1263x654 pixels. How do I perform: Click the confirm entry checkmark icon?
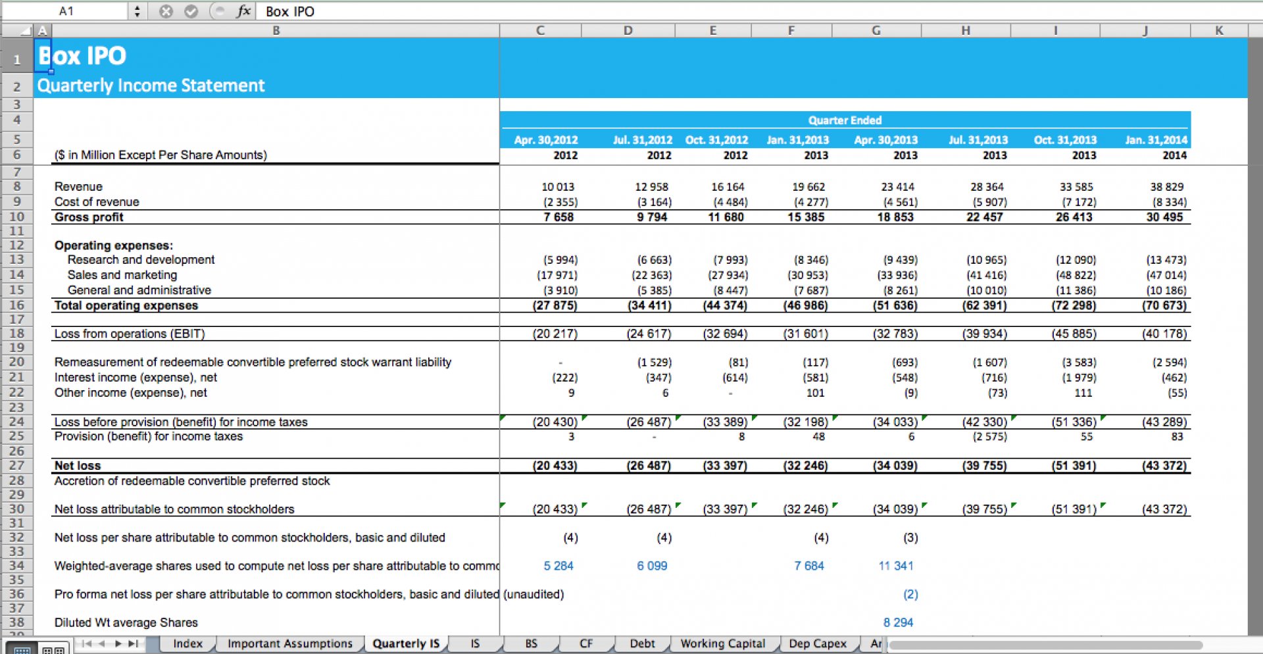coord(191,11)
